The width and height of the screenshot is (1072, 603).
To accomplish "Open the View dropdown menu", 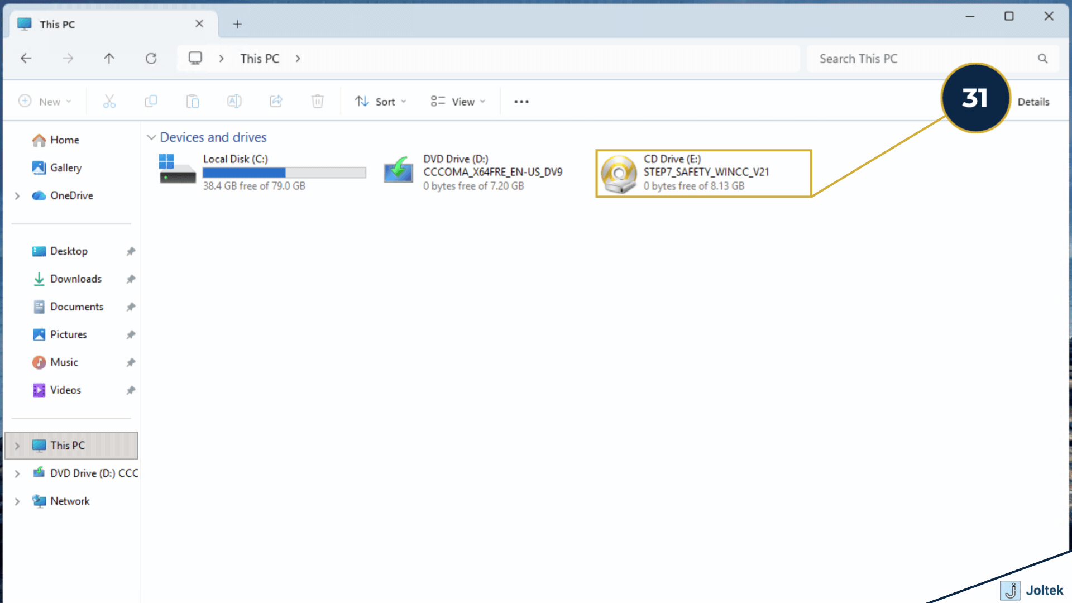I will [x=458, y=102].
